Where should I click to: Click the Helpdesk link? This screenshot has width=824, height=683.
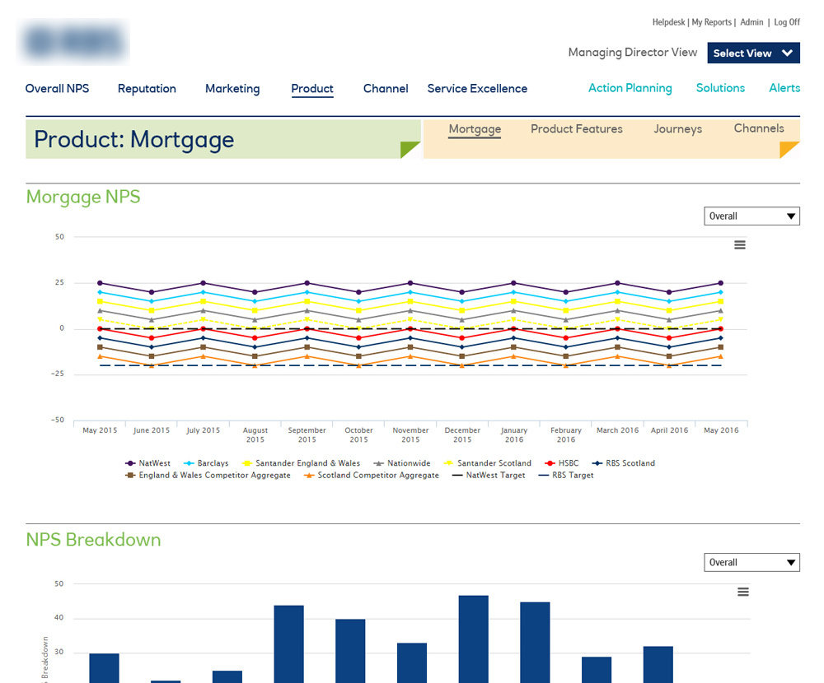pos(668,22)
